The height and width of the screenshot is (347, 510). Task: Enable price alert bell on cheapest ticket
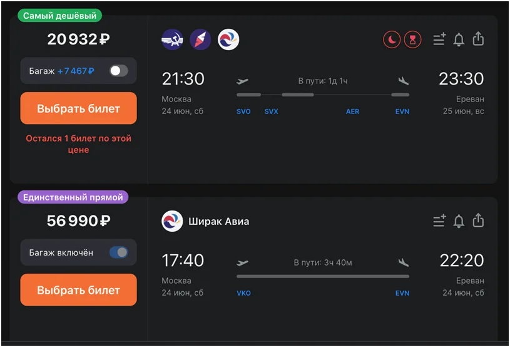459,39
